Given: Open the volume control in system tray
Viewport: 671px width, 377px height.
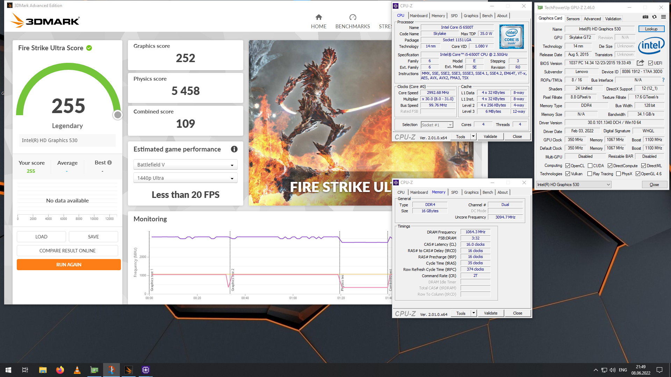Looking at the screenshot, I should 613,370.
